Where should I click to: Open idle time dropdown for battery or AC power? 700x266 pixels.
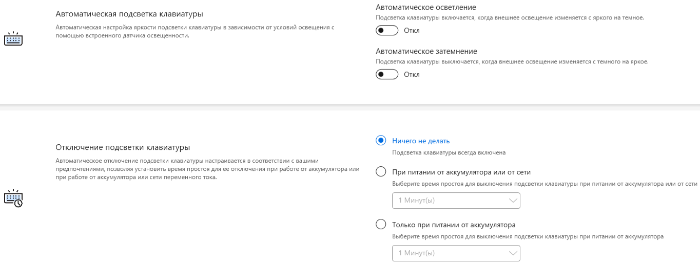pyautogui.click(x=456, y=201)
